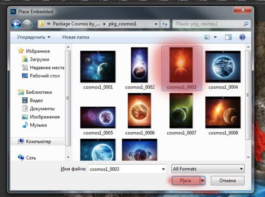The width and height of the screenshot is (265, 197).
Task: Select Компьютер in navigation pane
Action: pyautogui.click(x=38, y=141)
